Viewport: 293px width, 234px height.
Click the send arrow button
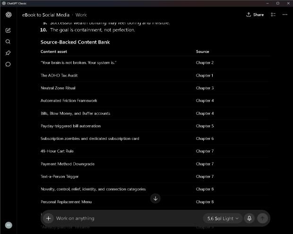coord(262,218)
